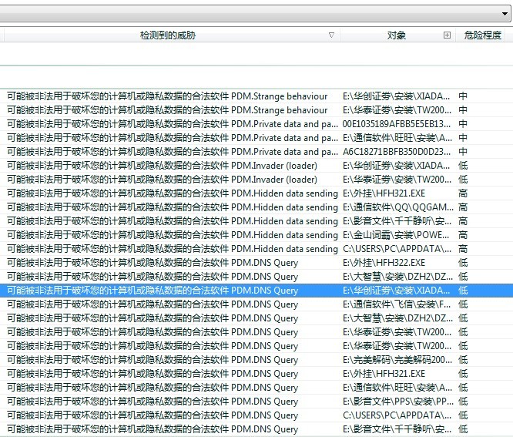Expand the plus icon in 对象 header
Screen dimensions: 513x437
(x=447, y=35)
